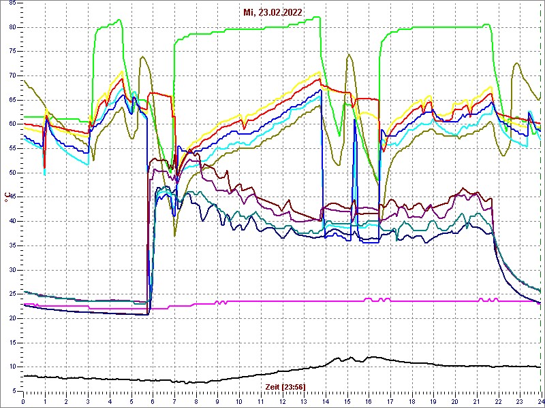
Task: Click hour "16" on the time axis
Action: pyautogui.click(x=369, y=401)
